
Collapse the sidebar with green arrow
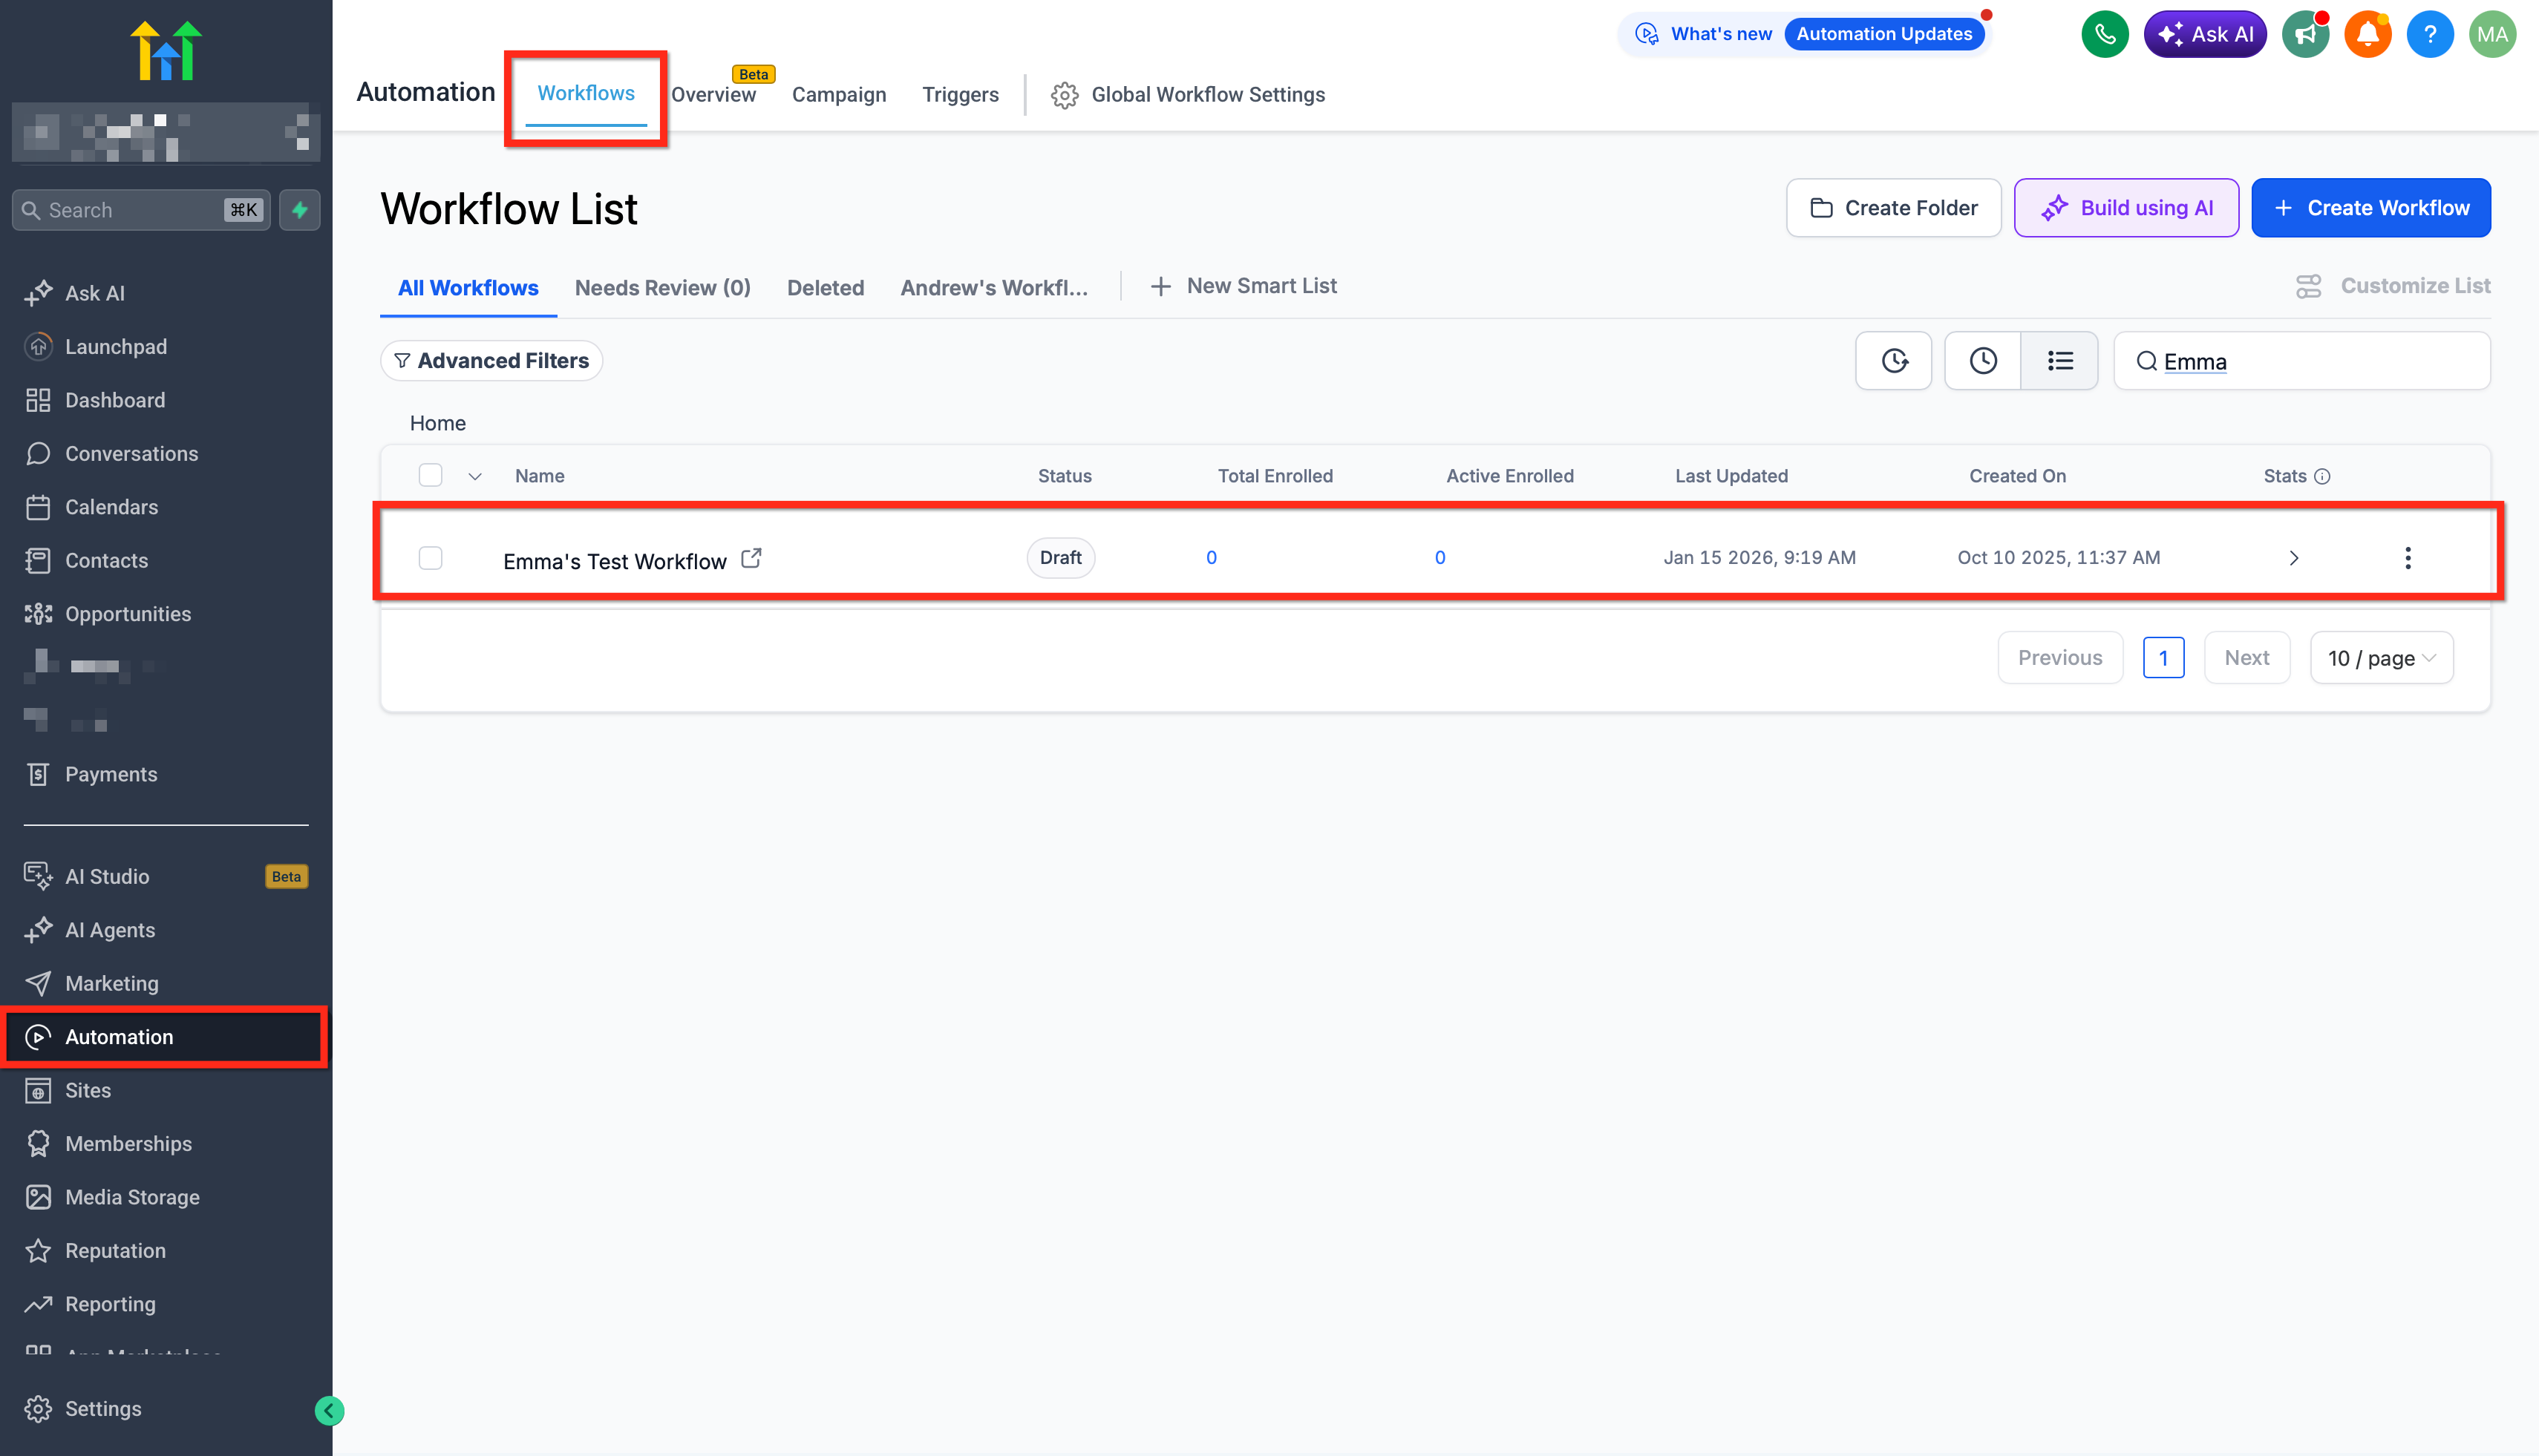(329, 1410)
